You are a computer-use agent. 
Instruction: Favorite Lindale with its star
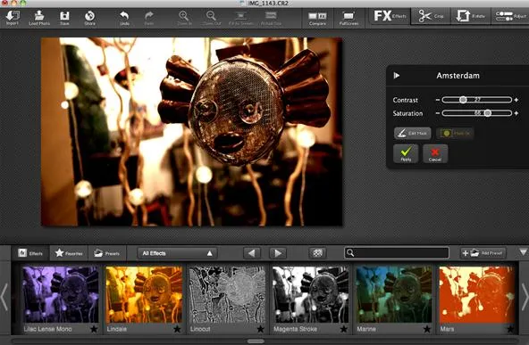coord(177,329)
